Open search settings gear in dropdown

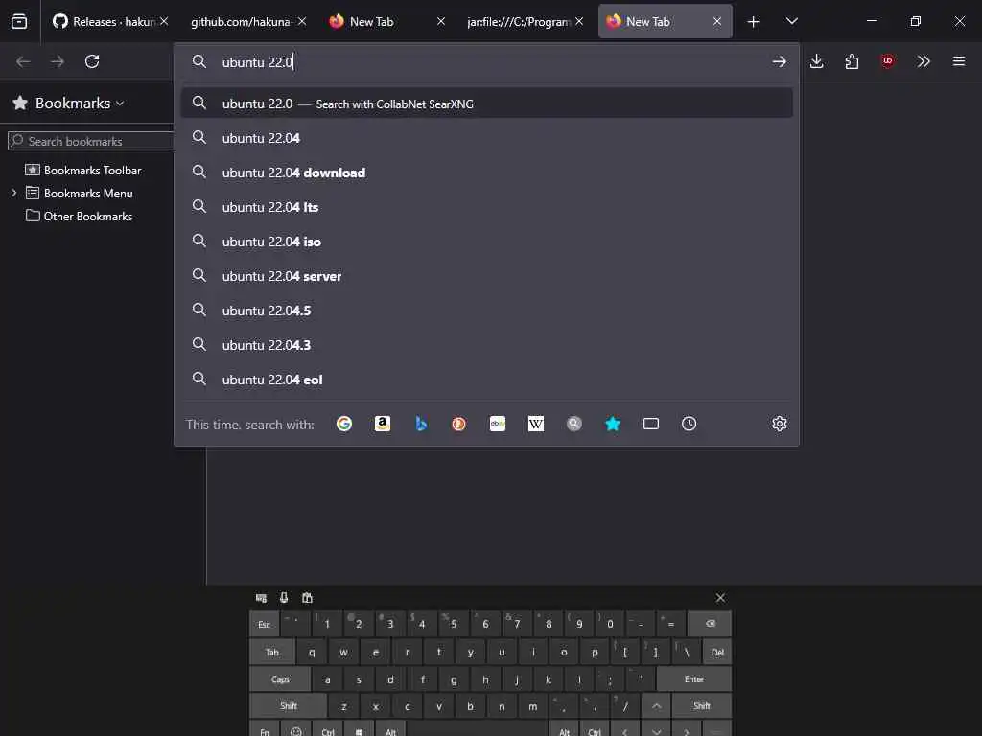tap(779, 424)
